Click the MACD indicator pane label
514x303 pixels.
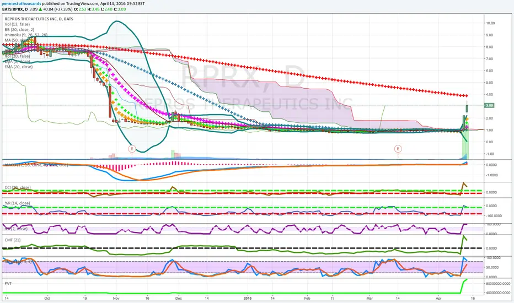(x=35, y=165)
